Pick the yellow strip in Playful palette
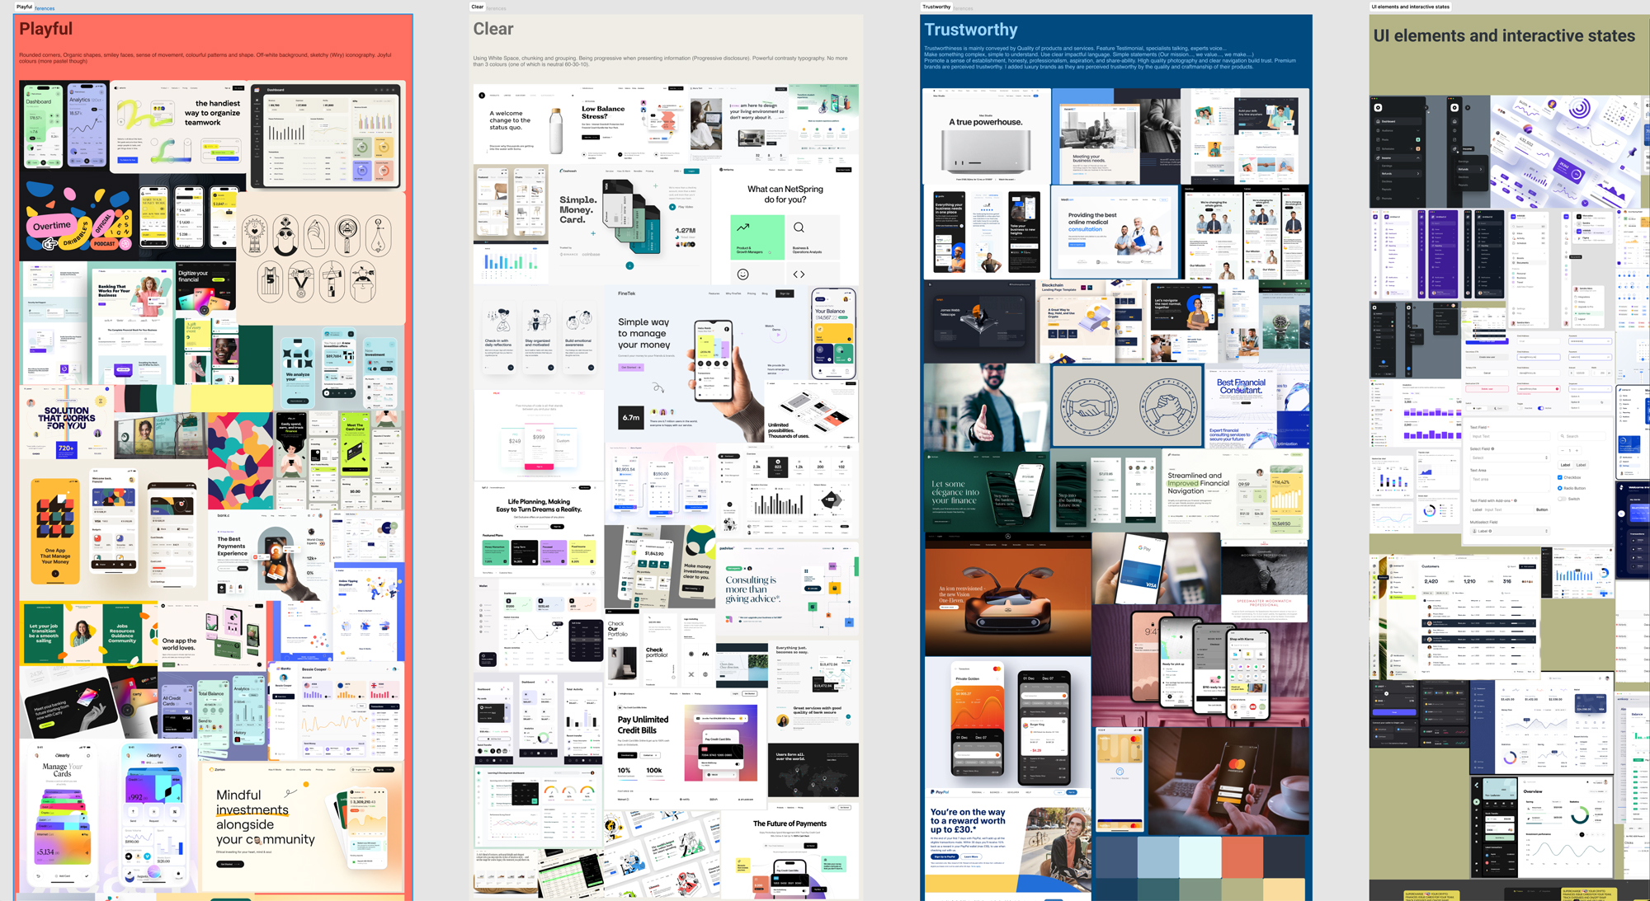The height and width of the screenshot is (901, 1650). pos(231,398)
